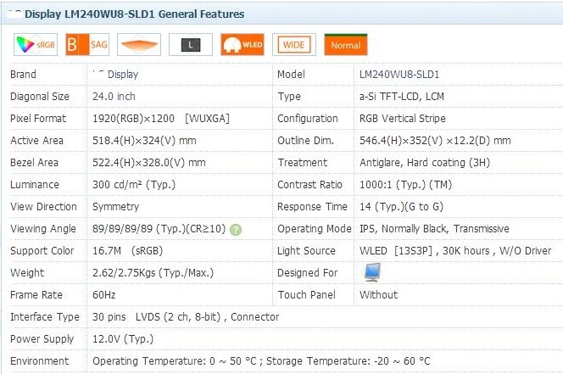Click the dark L badge icon
563x374 pixels.
(191, 44)
